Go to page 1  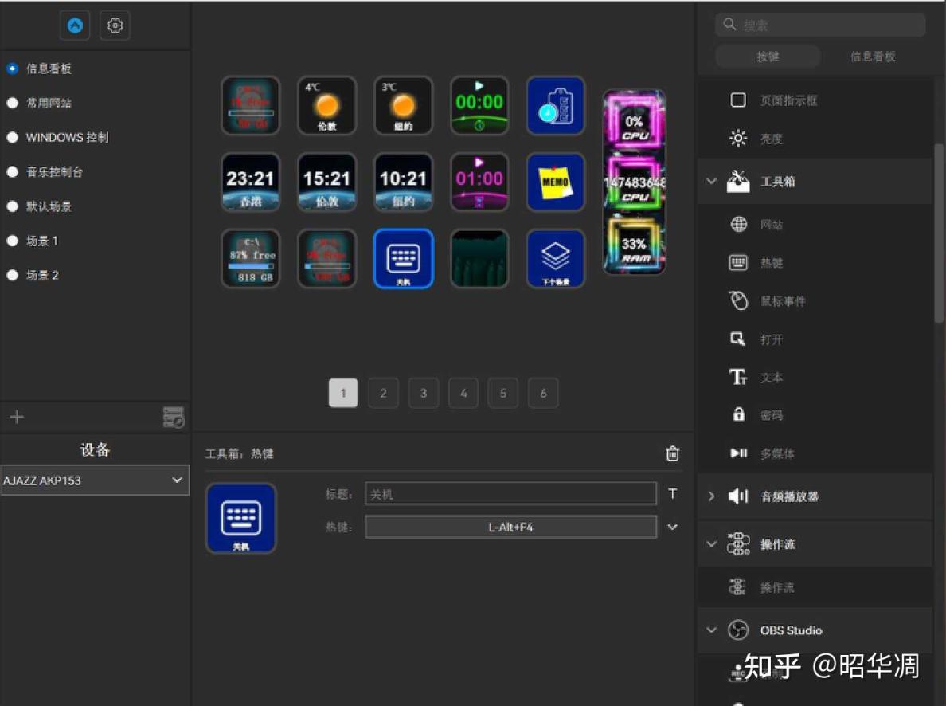click(343, 393)
